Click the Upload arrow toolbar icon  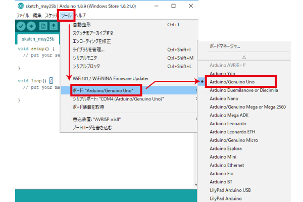[x=31, y=26]
